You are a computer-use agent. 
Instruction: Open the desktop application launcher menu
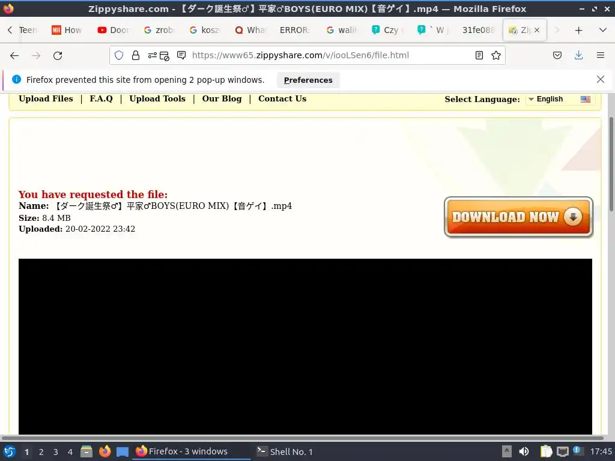tap(10, 451)
